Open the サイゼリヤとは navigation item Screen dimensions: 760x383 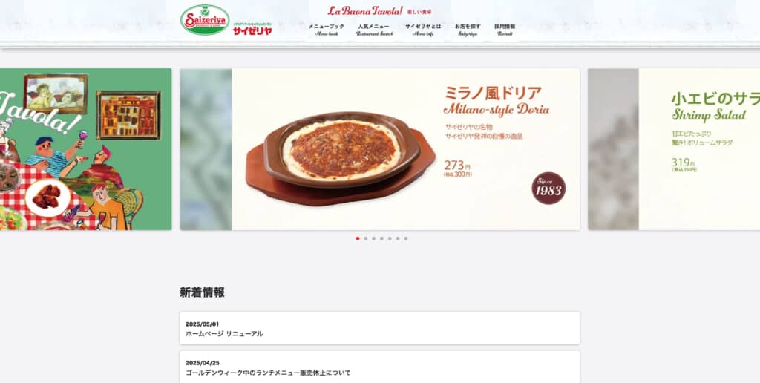(x=423, y=30)
